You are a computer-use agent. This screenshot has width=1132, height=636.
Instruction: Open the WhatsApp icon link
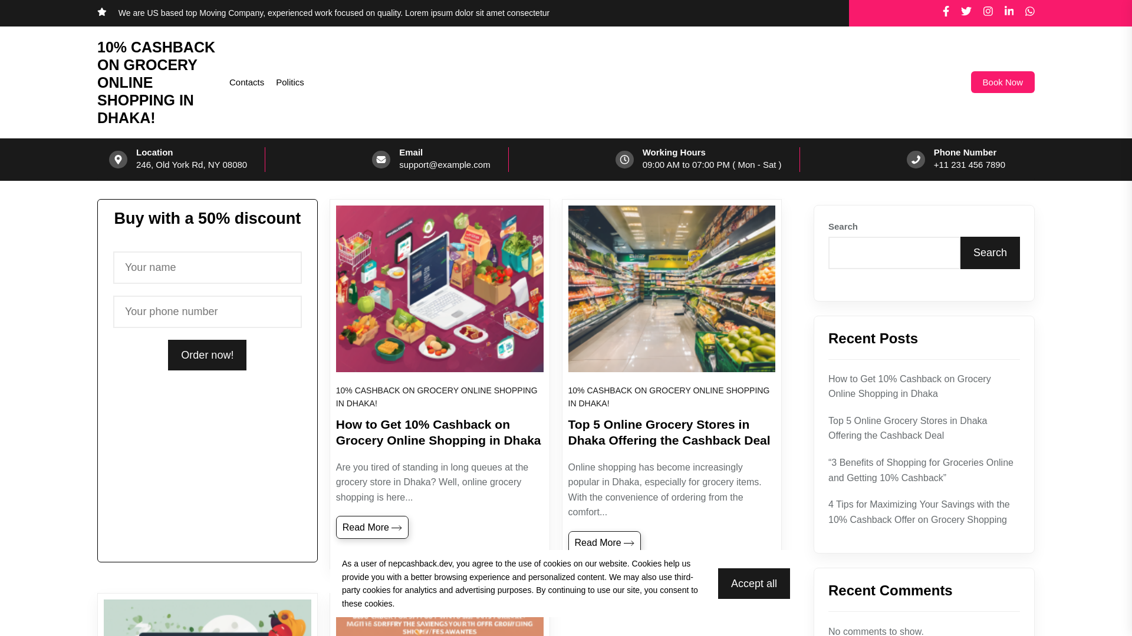1029,11
